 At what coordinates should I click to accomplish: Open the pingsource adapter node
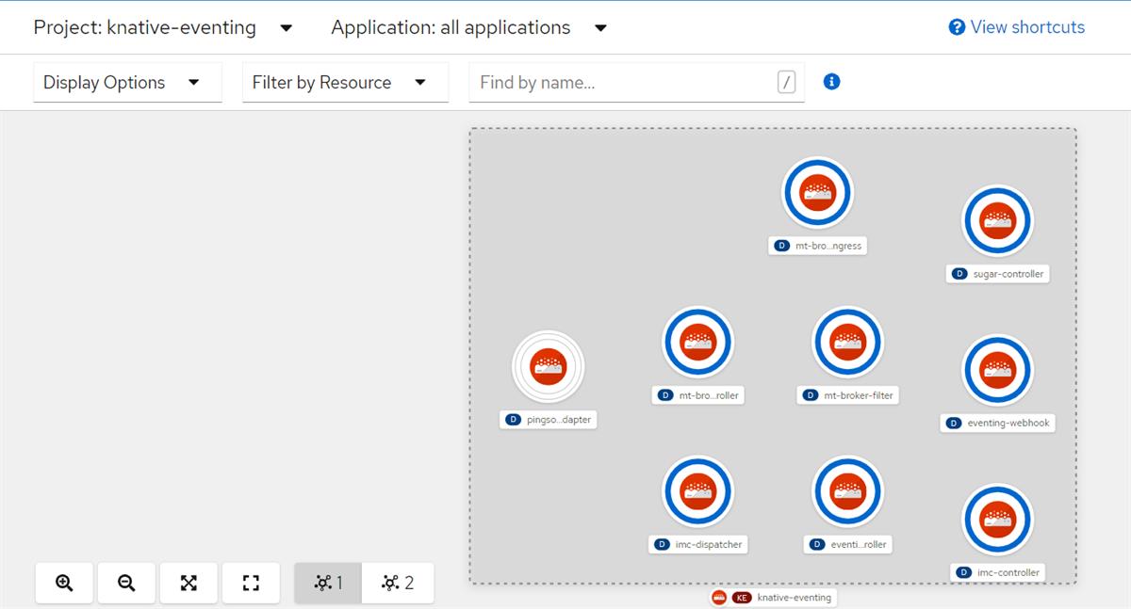tap(548, 367)
